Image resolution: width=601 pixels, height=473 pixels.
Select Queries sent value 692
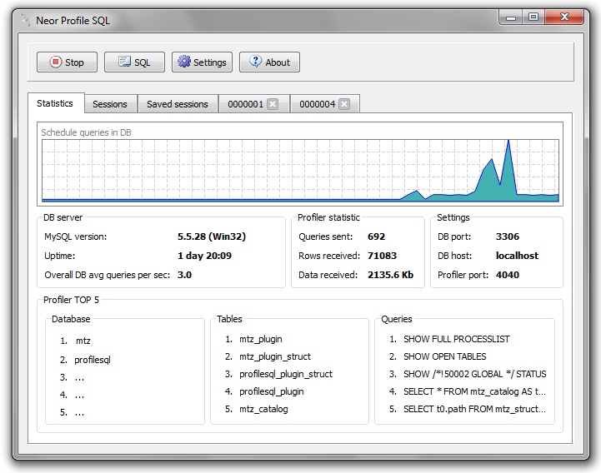click(x=376, y=236)
